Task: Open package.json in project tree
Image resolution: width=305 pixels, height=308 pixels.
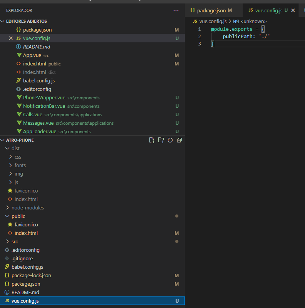Action: click(92, 284)
